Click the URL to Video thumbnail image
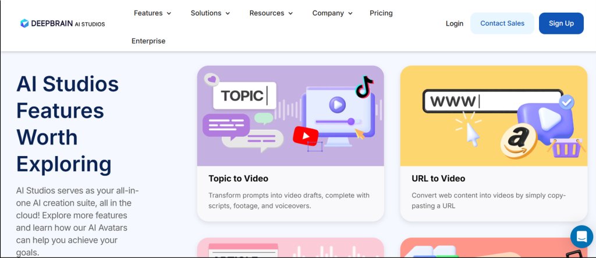This screenshot has width=596, height=258. pos(494,116)
